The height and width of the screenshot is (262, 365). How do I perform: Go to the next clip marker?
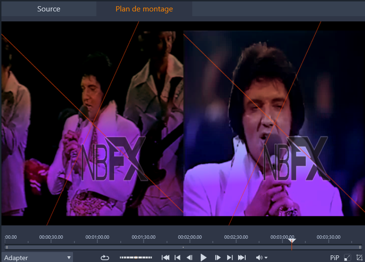(x=229, y=257)
